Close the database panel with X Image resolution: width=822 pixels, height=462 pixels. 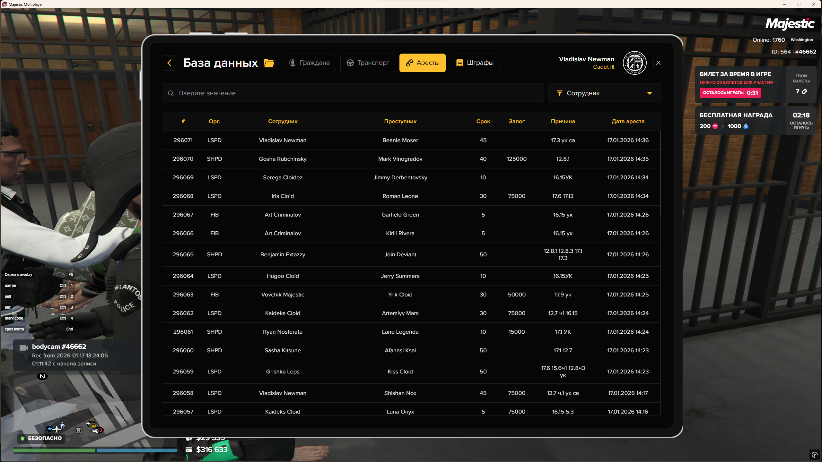[658, 63]
